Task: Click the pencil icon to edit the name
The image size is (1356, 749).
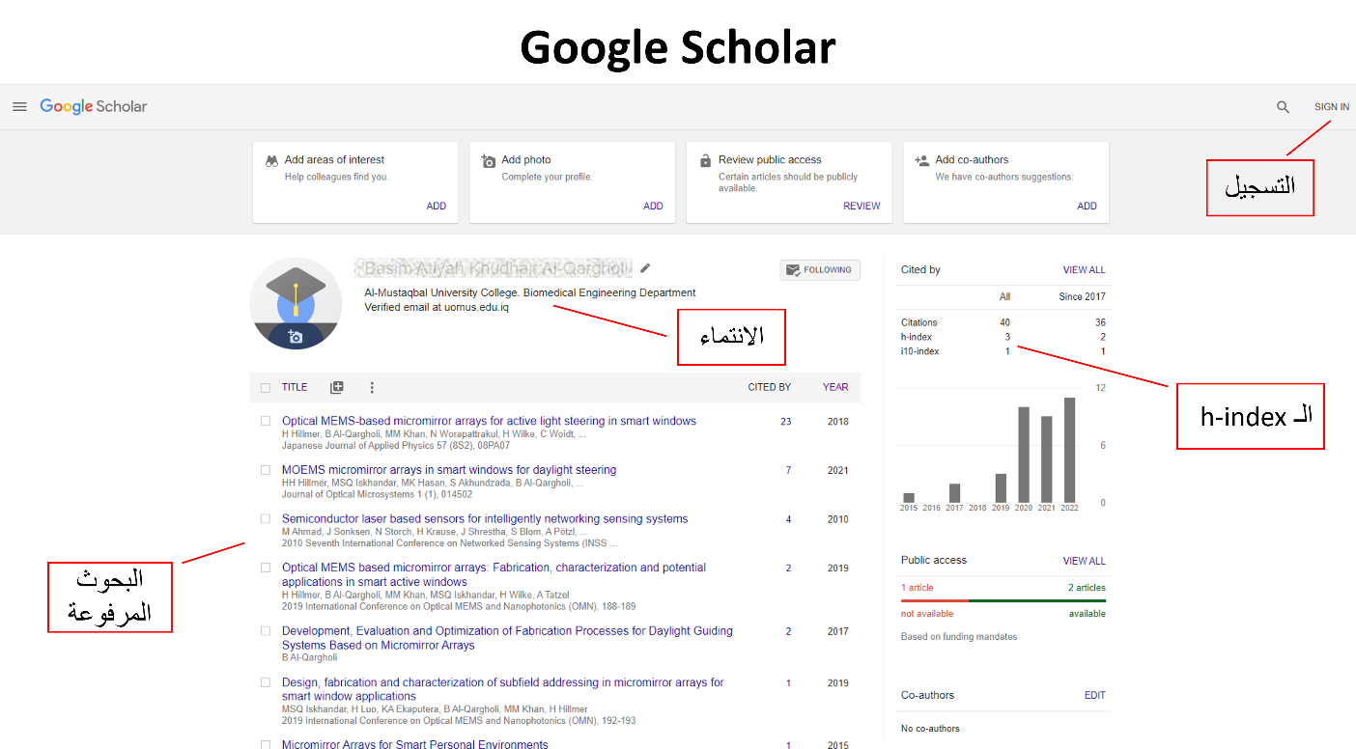Action: click(x=645, y=268)
